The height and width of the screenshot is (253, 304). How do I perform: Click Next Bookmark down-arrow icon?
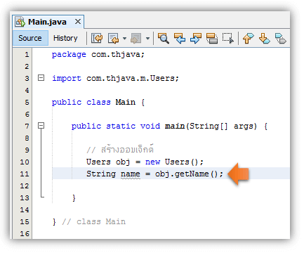(x=265, y=38)
